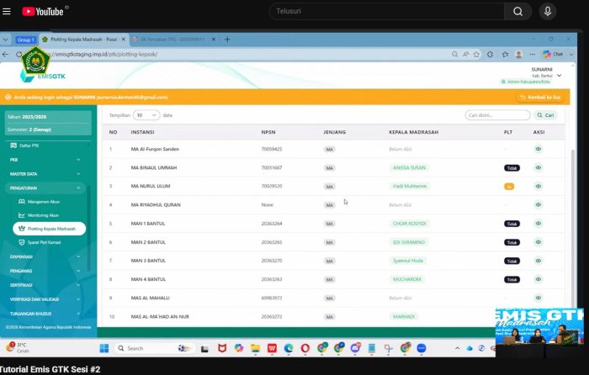Viewport: 589px width, 375px height.
Task: Open the browser extensions icon
Action: click(491, 55)
